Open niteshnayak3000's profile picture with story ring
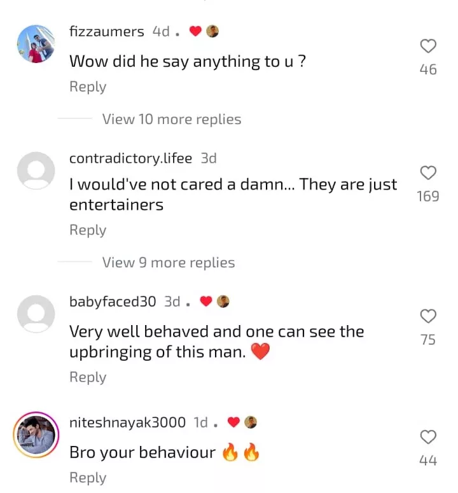The width and height of the screenshot is (458, 493). point(36,435)
